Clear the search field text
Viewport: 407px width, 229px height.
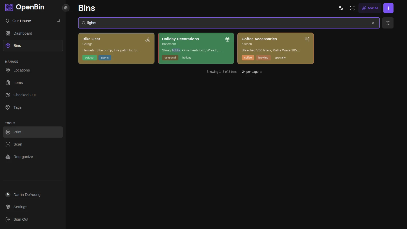tap(373, 23)
